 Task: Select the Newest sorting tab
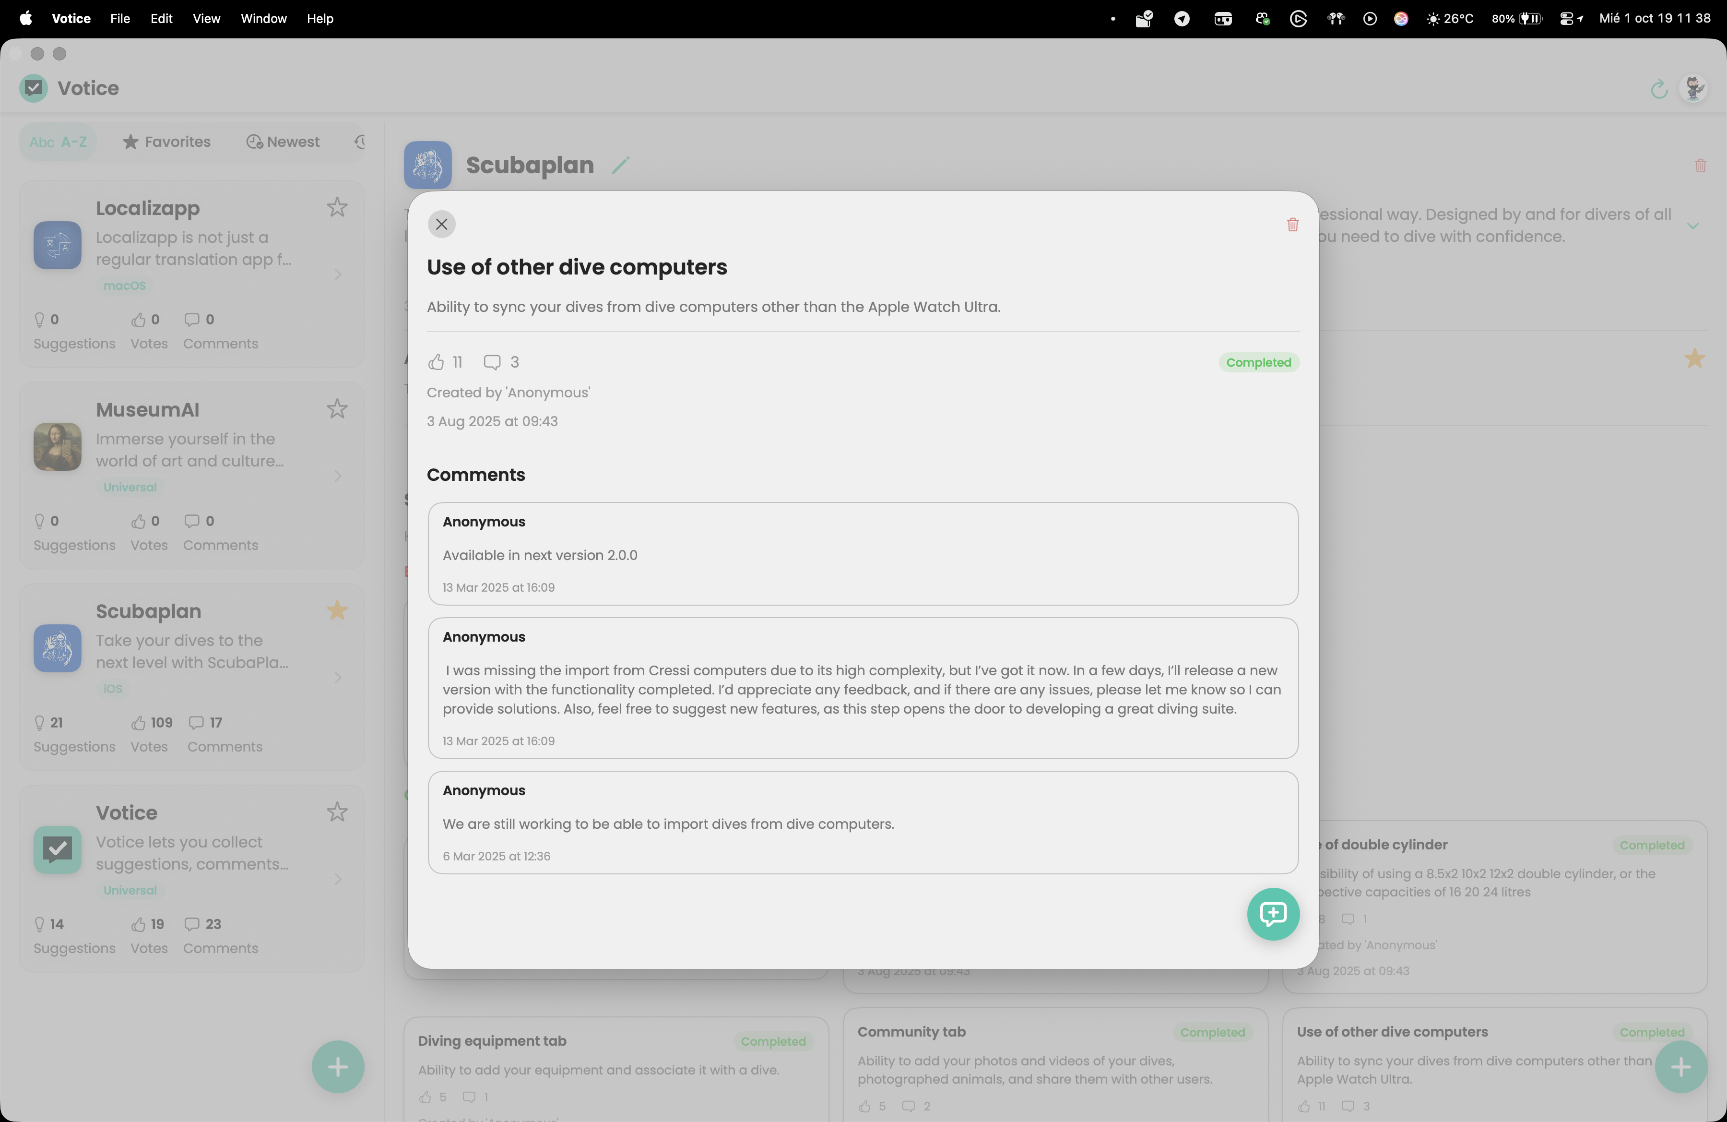coord(283,142)
